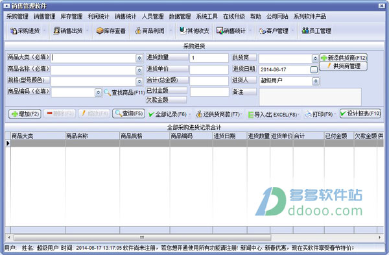389x255 pixels.
Task: Click the 备注 text area
Action: pyautogui.click(x=310, y=97)
